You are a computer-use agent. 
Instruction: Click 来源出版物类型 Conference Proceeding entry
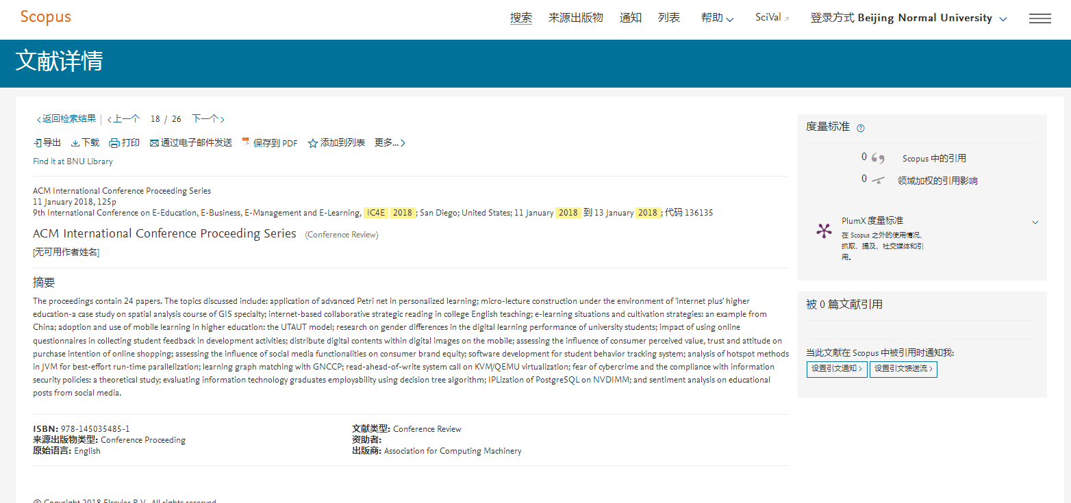pyautogui.click(x=109, y=440)
